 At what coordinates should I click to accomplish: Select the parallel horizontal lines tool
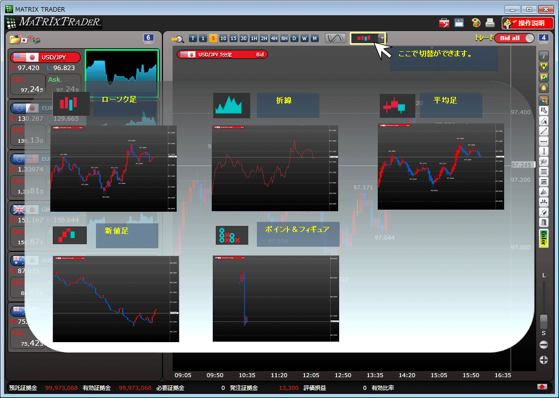point(544,172)
